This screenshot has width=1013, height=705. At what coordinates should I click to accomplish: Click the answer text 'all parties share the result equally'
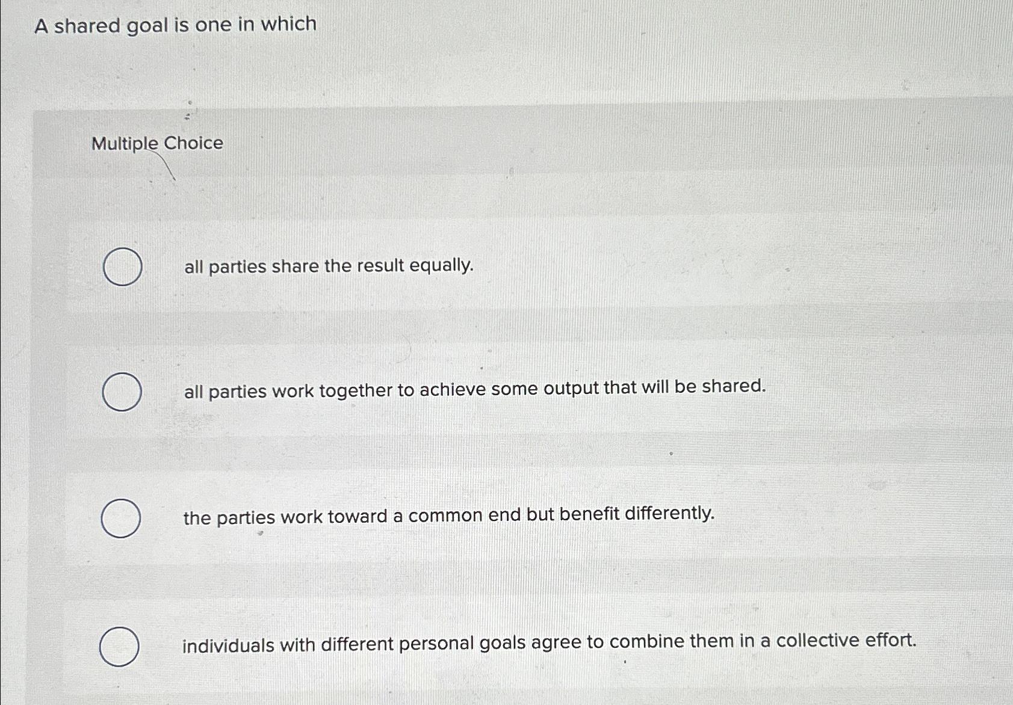pos(328,266)
